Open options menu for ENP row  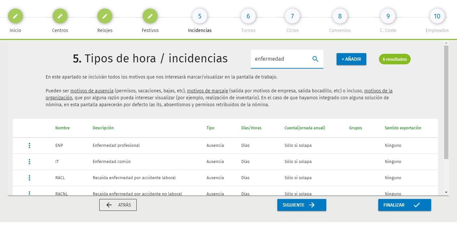click(x=29, y=146)
